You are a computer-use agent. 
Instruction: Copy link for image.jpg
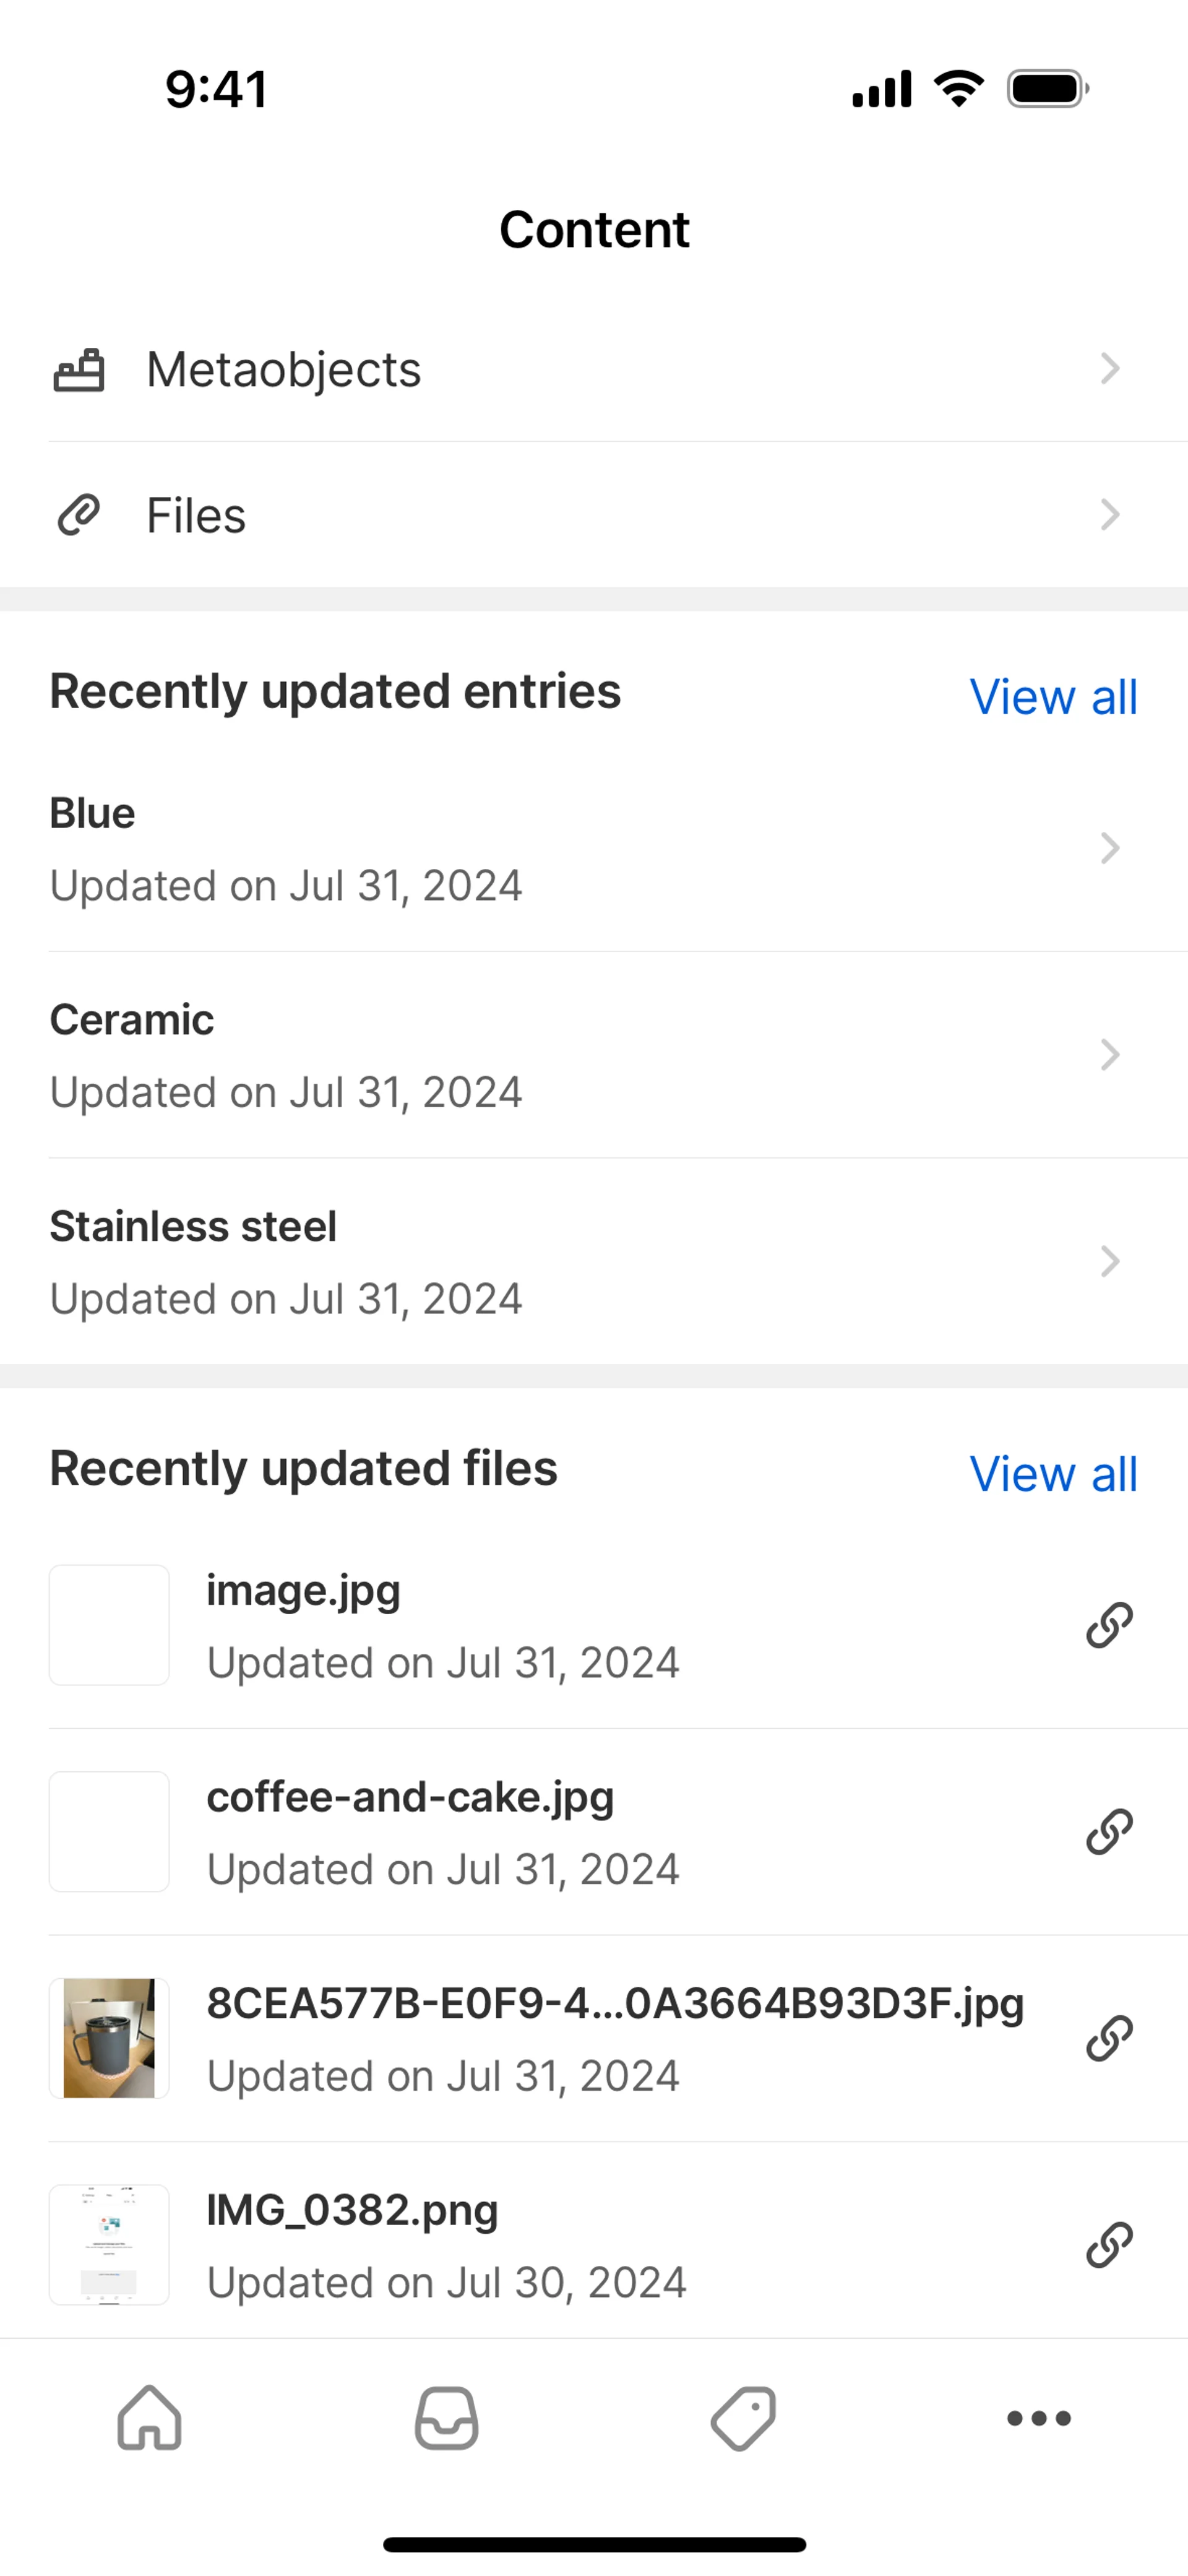pyautogui.click(x=1109, y=1625)
